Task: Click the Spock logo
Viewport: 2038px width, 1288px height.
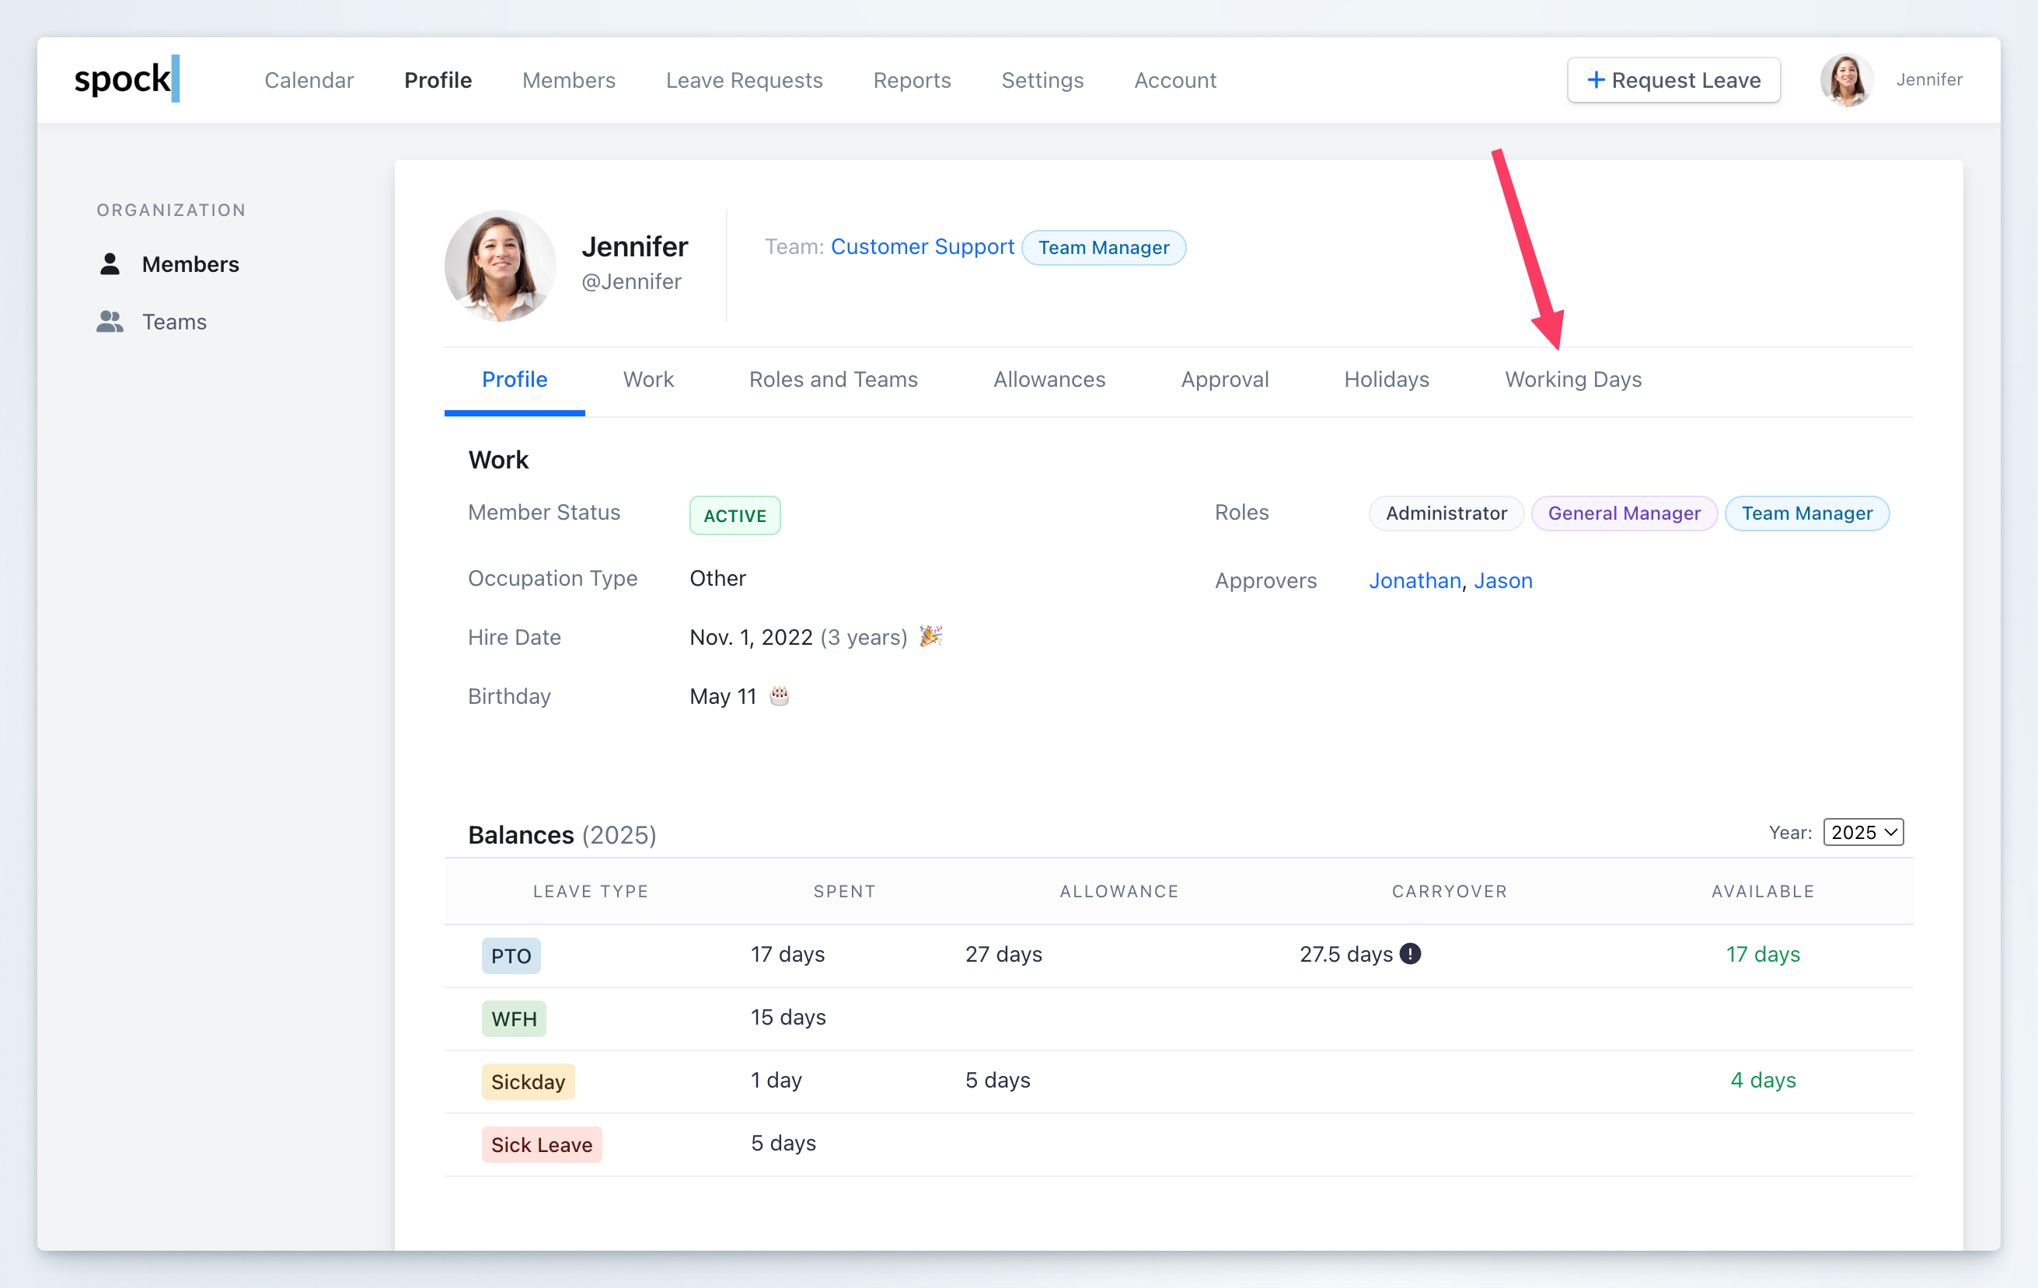Action: coord(127,79)
